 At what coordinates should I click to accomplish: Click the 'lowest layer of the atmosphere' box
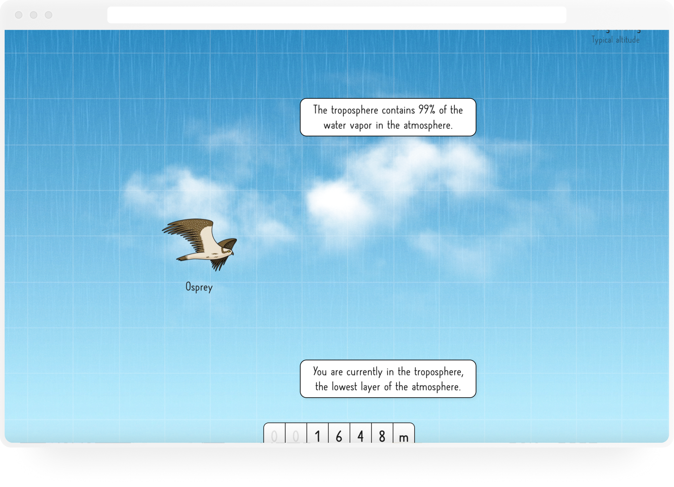[x=388, y=379]
